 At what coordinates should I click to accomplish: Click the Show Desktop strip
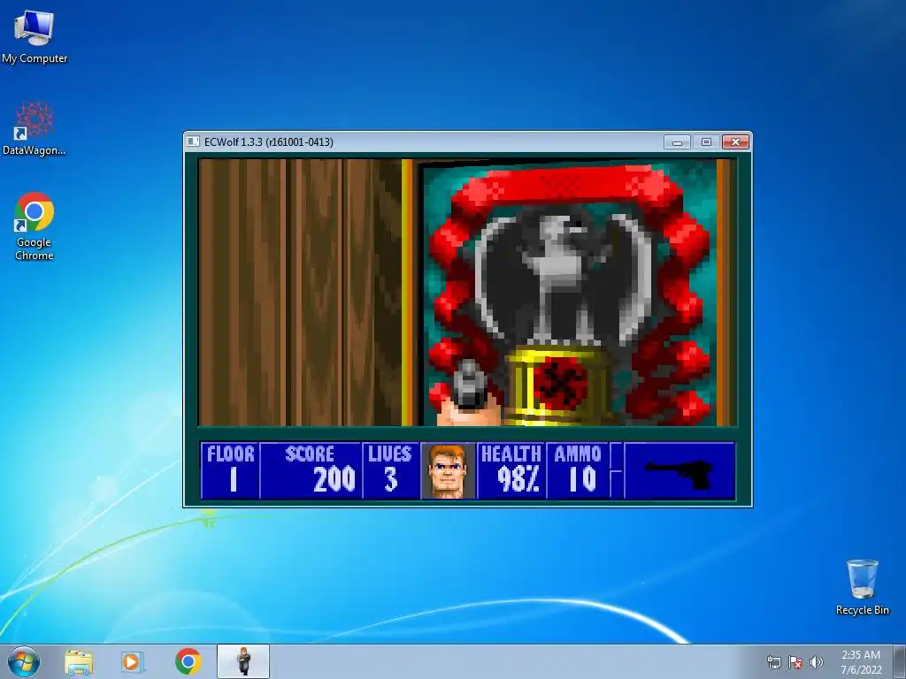pyautogui.click(x=900, y=661)
